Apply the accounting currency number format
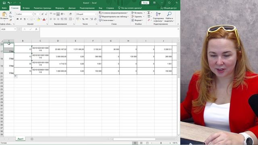This screenshot has width=258, height=145. pos(78,19)
